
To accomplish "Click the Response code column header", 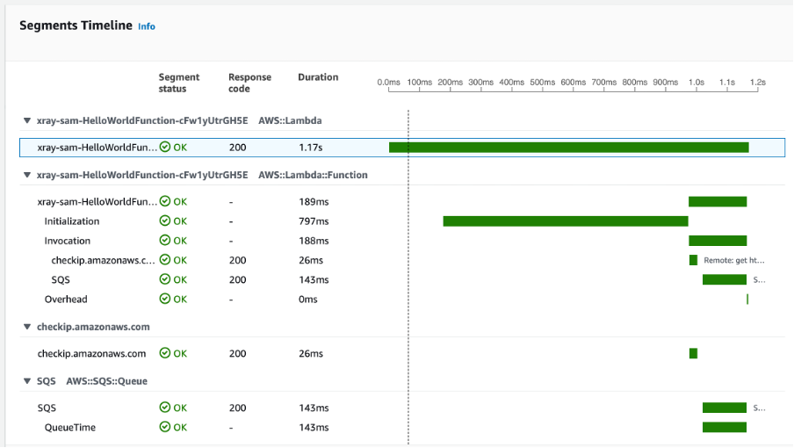I will point(249,83).
